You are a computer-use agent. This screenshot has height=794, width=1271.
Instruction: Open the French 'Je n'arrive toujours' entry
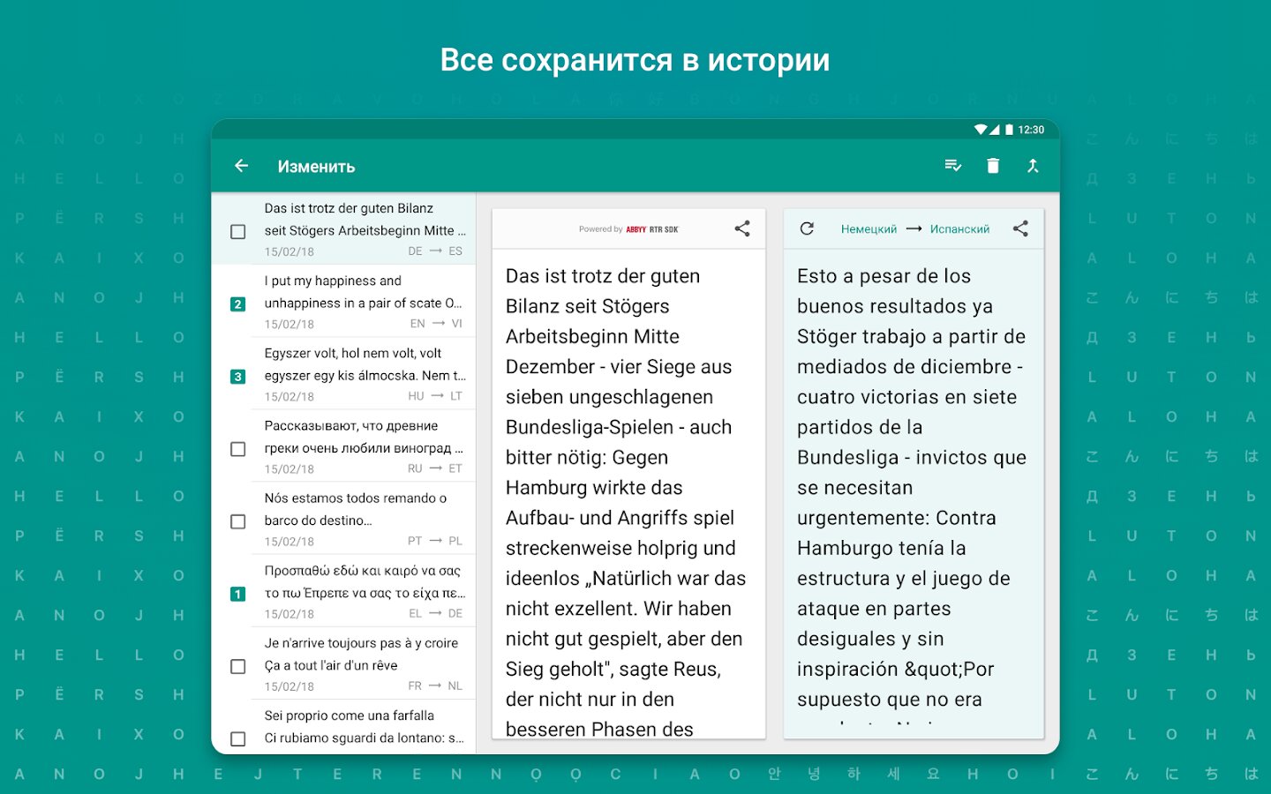(362, 663)
